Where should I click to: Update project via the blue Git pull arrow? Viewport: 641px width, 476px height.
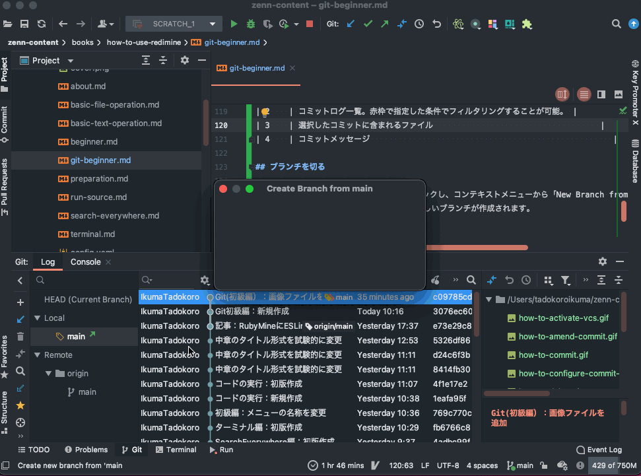pyautogui.click(x=350, y=23)
